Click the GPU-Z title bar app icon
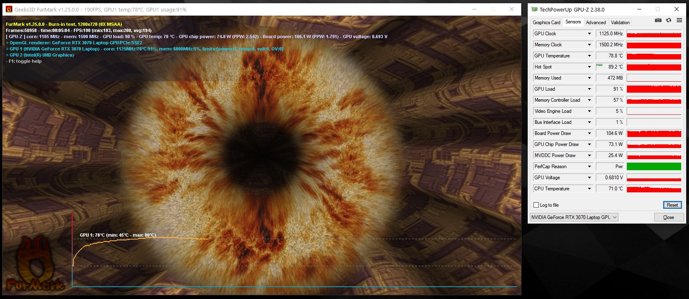This screenshot has width=689, height=299. tap(534, 9)
